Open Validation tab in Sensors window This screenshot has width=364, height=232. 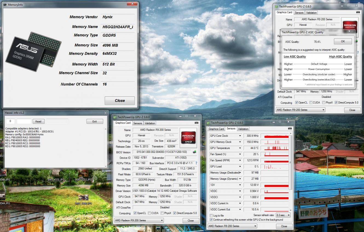tap(243, 129)
